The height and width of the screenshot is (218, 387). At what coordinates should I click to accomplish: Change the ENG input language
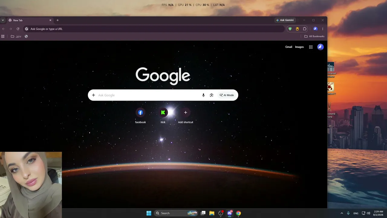tap(356, 213)
